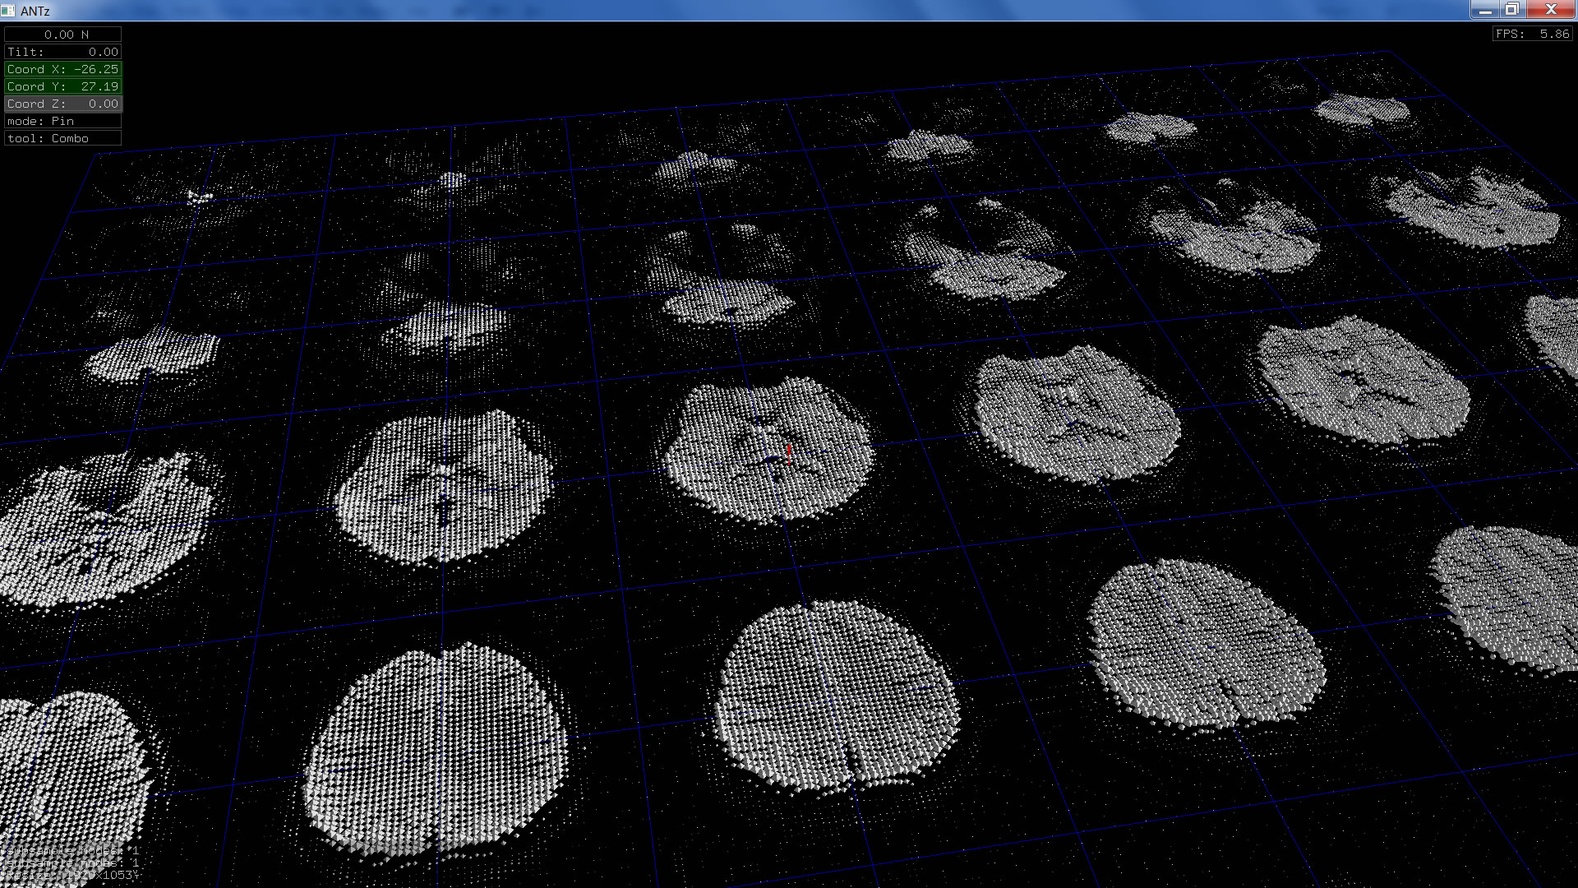The height and width of the screenshot is (888, 1578).
Task: Click the tool: Combo indicator
Action: point(63,138)
